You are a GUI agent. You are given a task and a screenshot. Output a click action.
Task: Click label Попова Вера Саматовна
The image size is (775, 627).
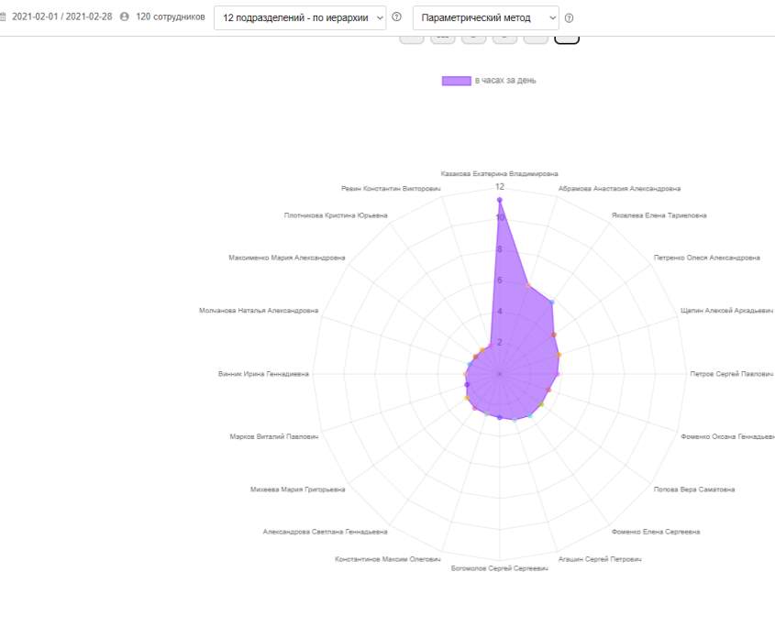pos(694,489)
